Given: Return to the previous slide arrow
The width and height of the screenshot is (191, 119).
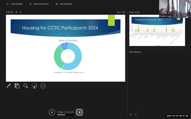Looking at the screenshot, I should [52, 112].
